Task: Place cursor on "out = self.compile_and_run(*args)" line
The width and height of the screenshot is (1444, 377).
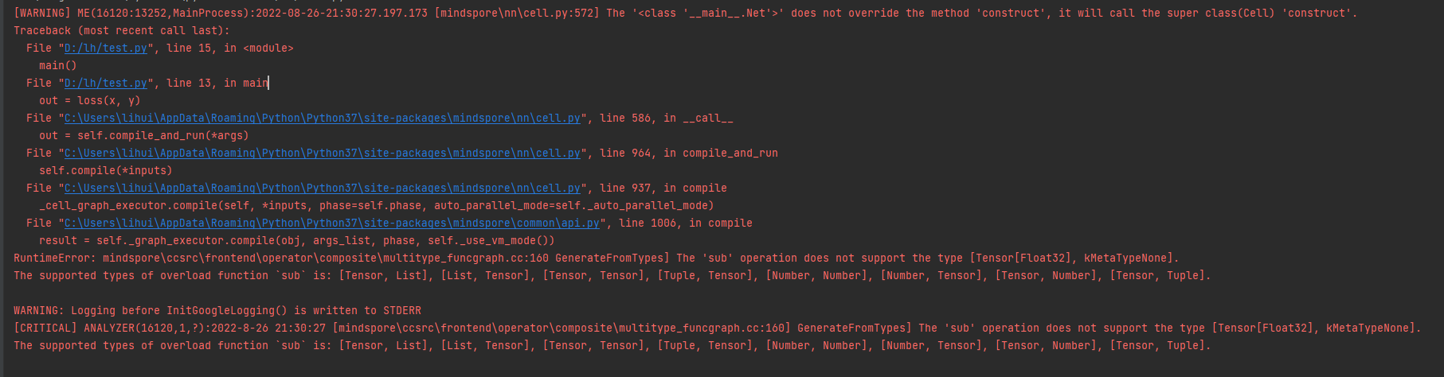Action: pos(144,136)
